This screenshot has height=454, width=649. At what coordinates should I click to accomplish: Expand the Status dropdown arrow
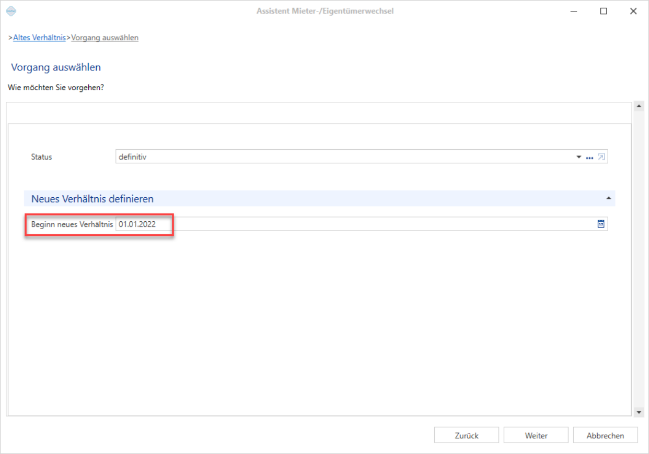578,157
